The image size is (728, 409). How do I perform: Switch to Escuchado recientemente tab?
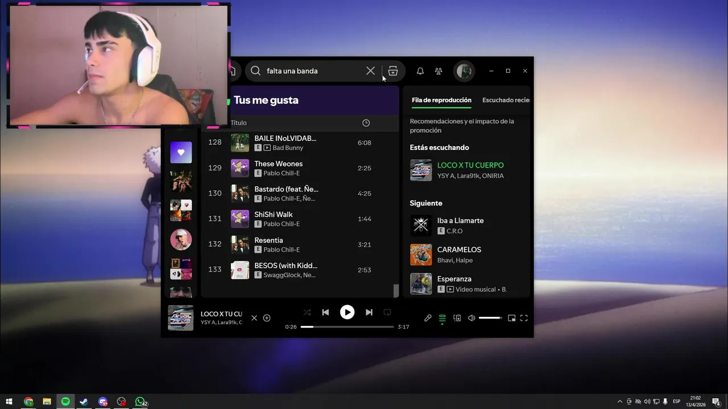(506, 100)
